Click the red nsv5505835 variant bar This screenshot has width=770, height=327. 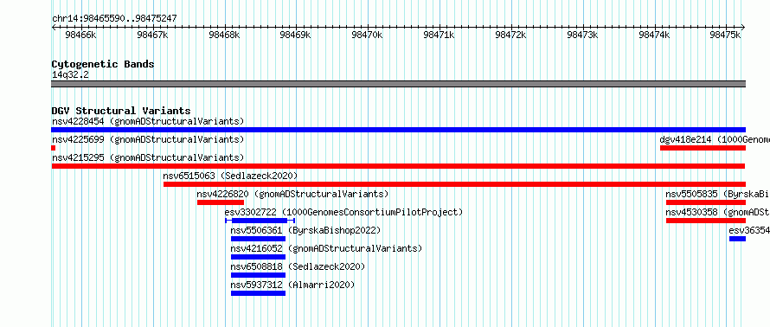coord(706,202)
